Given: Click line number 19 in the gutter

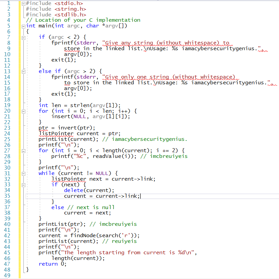Looking at the screenshot, I should 7,105.
